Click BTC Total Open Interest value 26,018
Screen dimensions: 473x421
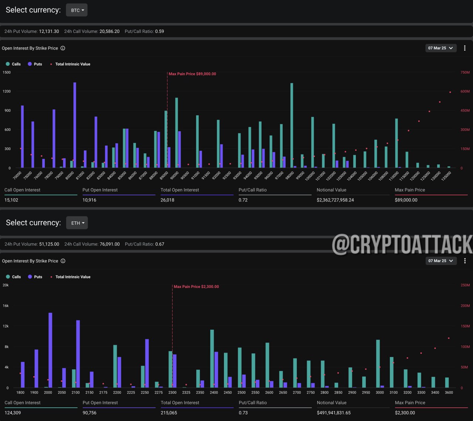[167, 200]
